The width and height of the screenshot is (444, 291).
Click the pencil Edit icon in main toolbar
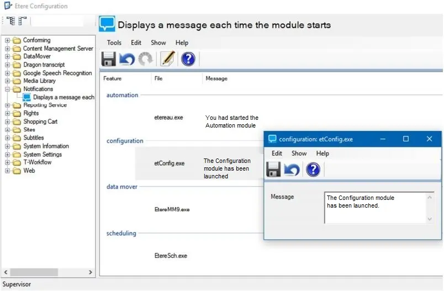pos(167,59)
